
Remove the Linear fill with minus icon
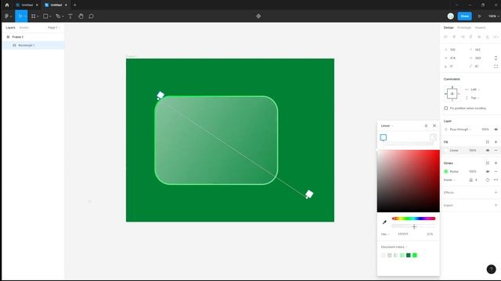(496, 151)
